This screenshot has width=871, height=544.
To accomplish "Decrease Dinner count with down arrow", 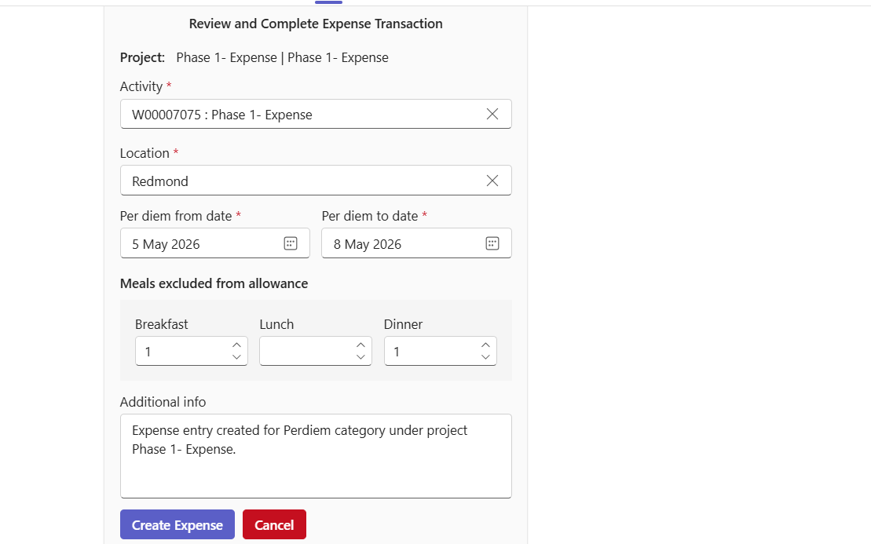I will coord(485,357).
